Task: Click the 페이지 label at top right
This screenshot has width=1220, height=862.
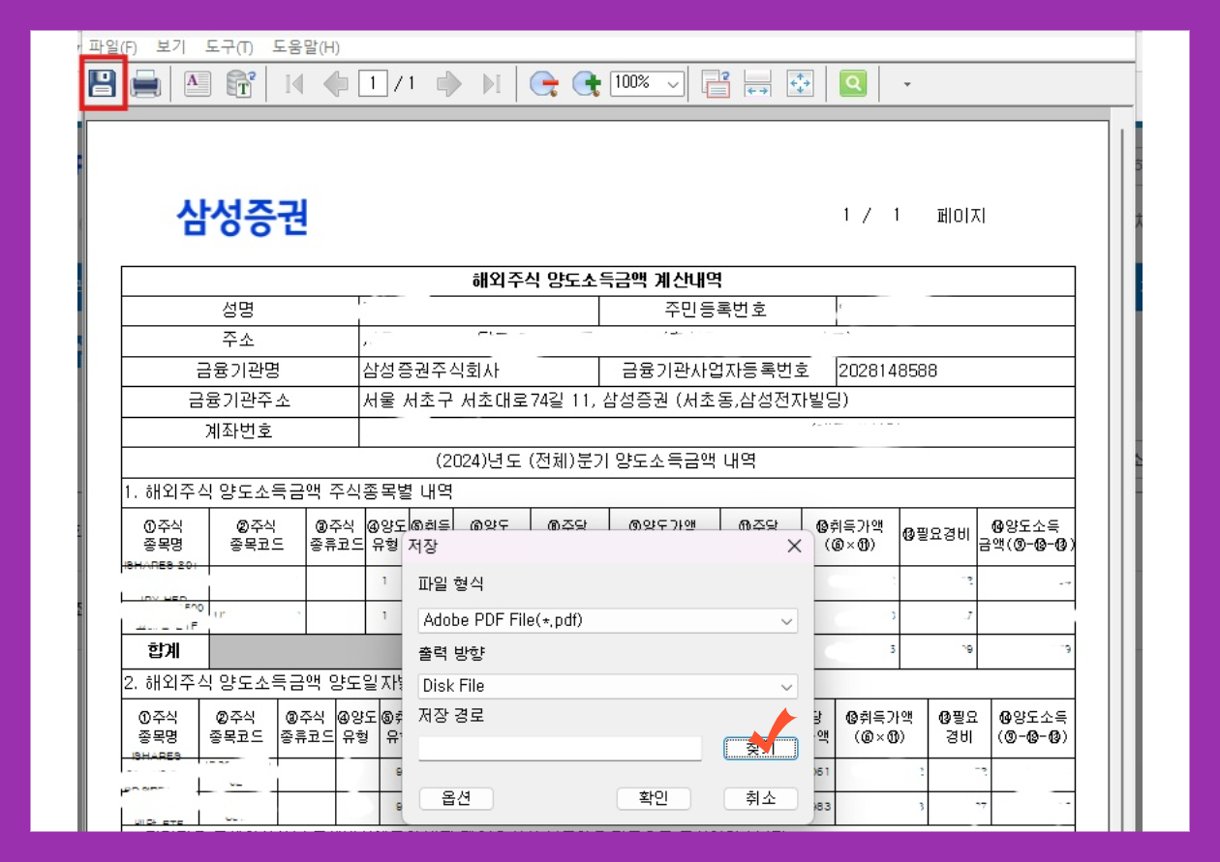Action: [x=961, y=216]
